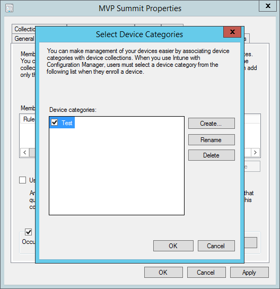Viewport: 280px width, 289px height.
Task: Click the MVP Summit Properties window icon
Action: tap(9, 8)
